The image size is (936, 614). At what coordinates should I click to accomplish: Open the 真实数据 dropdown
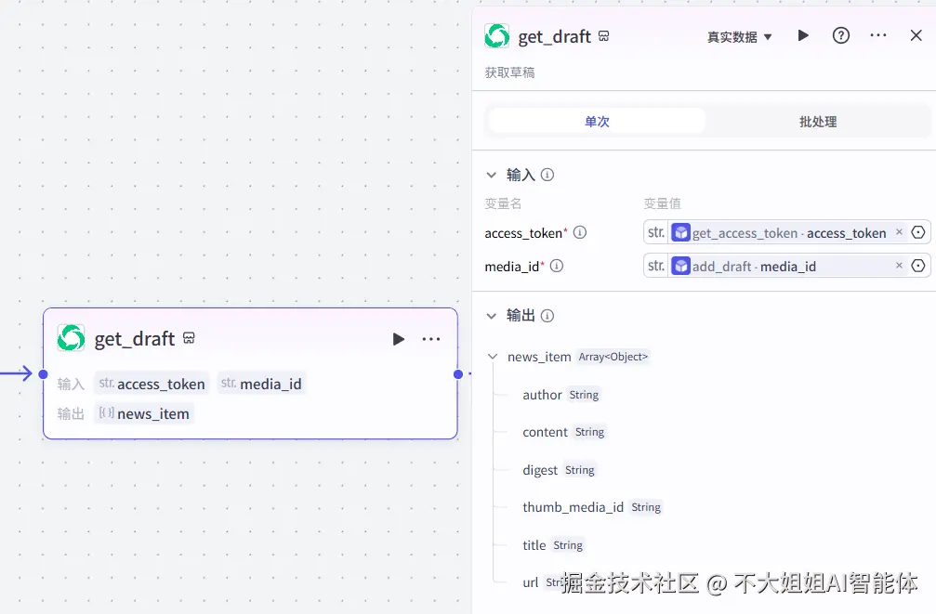pyautogui.click(x=739, y=35)
